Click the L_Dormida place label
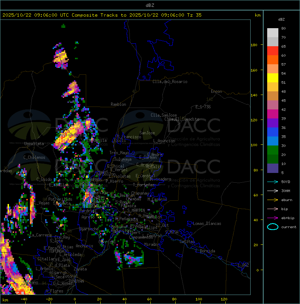300x304 pixels. pos(205,251)
